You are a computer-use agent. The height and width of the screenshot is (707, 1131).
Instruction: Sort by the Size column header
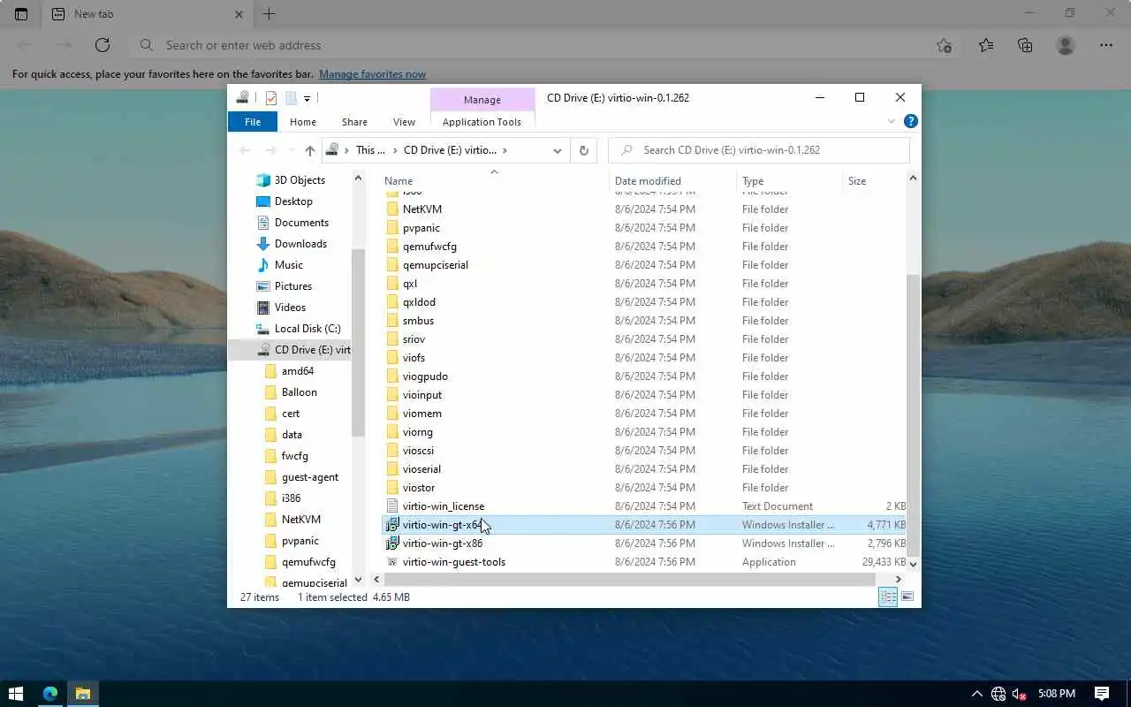point(857,180)
